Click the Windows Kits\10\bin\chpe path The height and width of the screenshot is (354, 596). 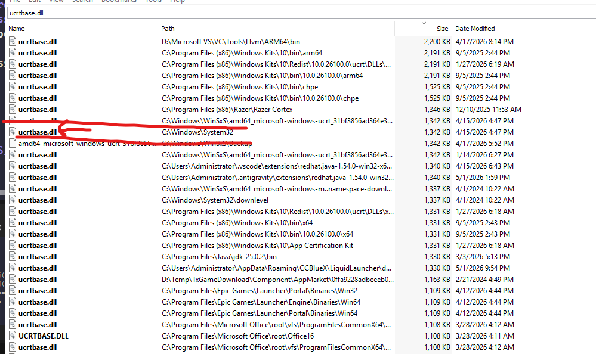pyautogui.click(x=240, y=86)
